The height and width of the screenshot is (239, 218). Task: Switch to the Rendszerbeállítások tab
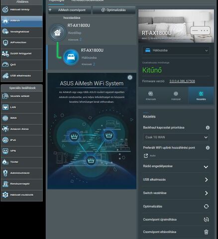[x=88, y=1]
